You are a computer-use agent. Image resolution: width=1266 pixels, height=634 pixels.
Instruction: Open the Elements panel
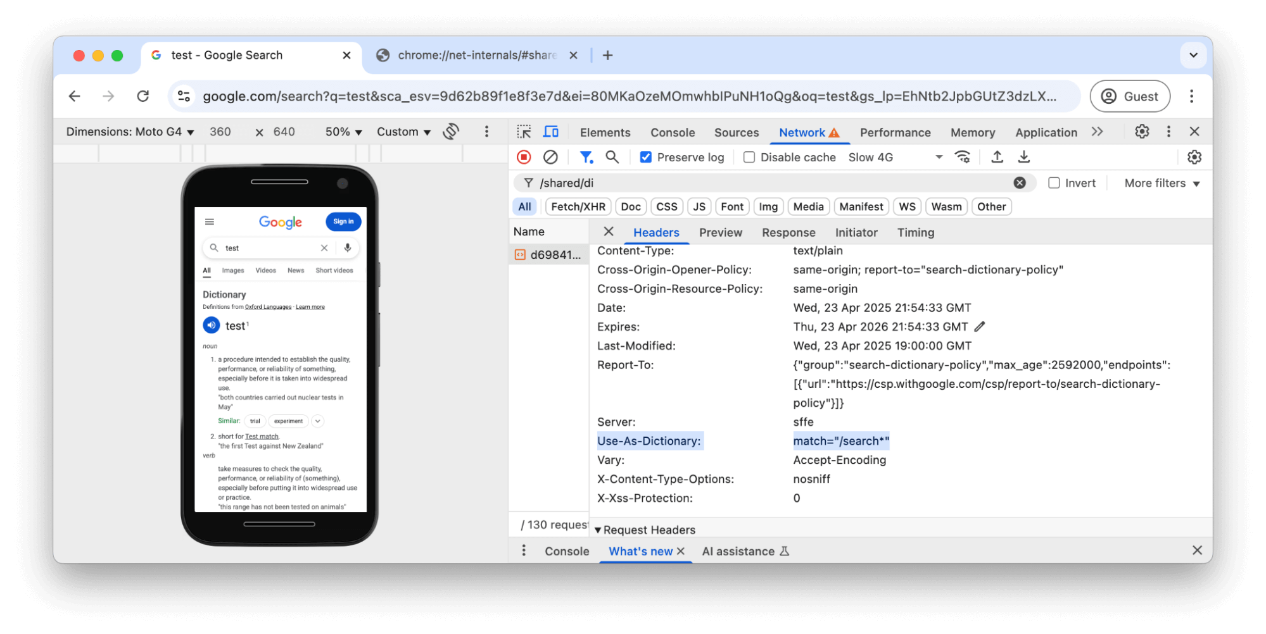pyautogui.click(x=605, y=132)
